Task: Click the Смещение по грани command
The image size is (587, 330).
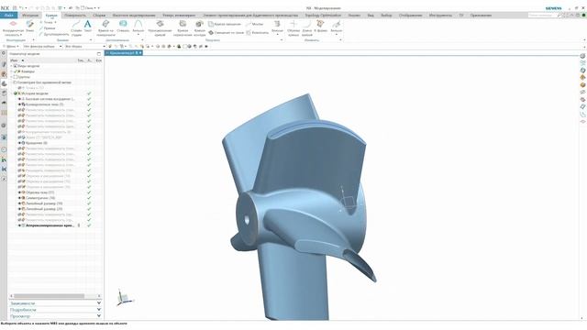Action: [x=227, y=33]
